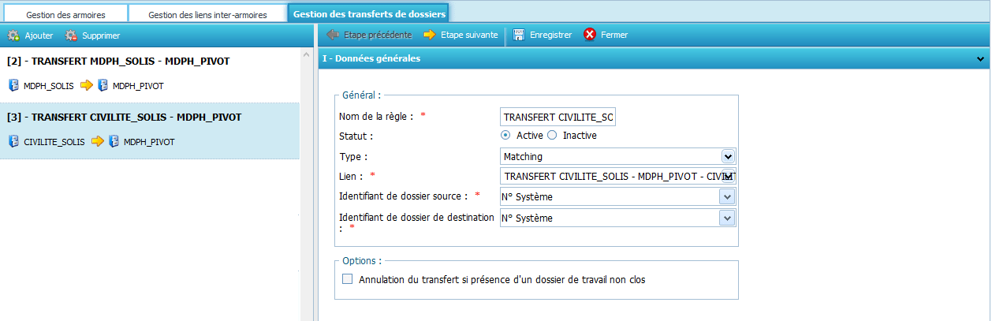Click the Etape suivante yellow arrow icon

click(430, 35)
